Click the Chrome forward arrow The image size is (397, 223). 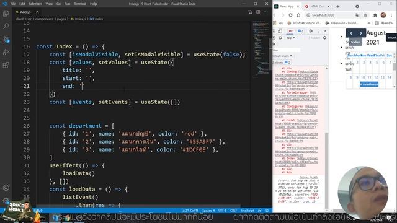point(283,15)
